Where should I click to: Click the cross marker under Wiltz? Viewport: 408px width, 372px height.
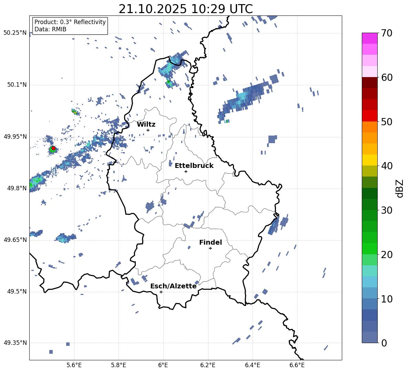[x=148, y=130]
